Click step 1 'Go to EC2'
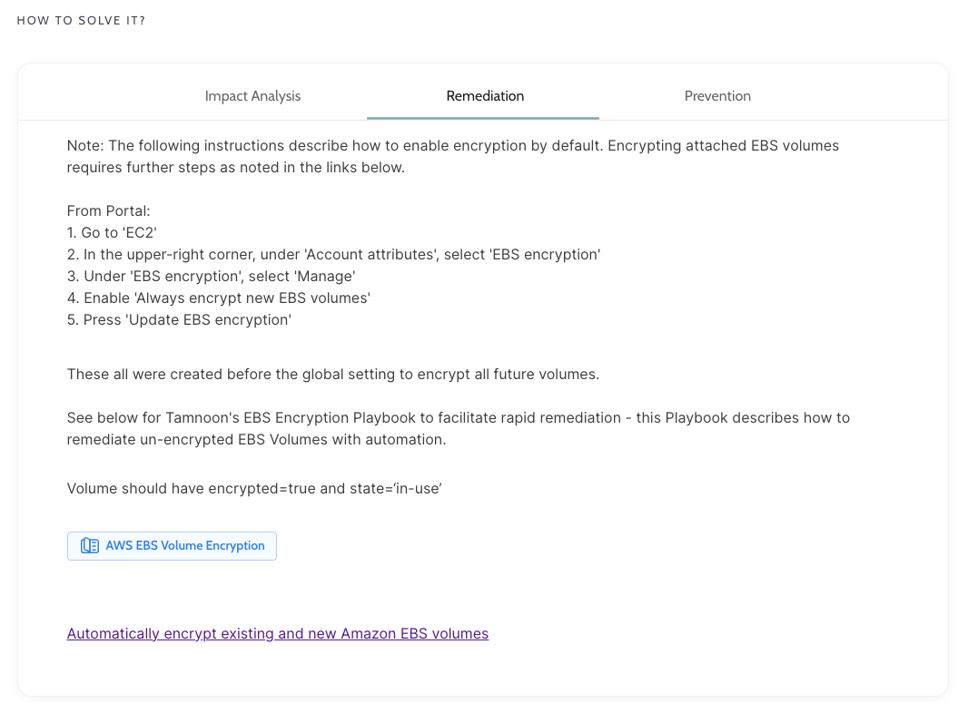 pyautogui.click(x=113, y=233)
